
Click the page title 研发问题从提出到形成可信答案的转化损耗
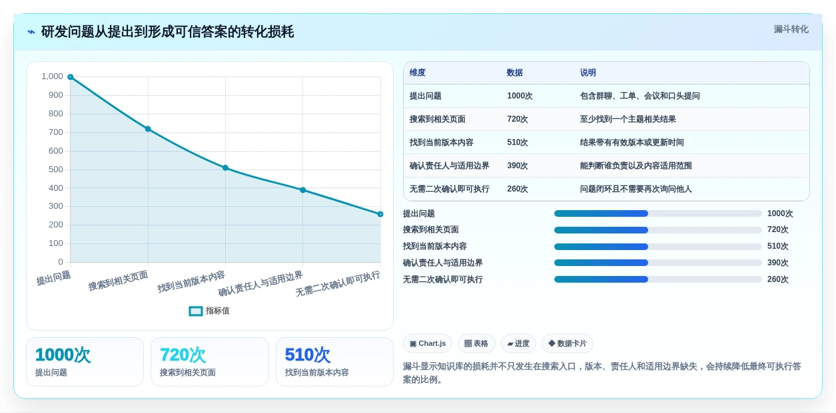pyautogui.click(x=167, y=32)
